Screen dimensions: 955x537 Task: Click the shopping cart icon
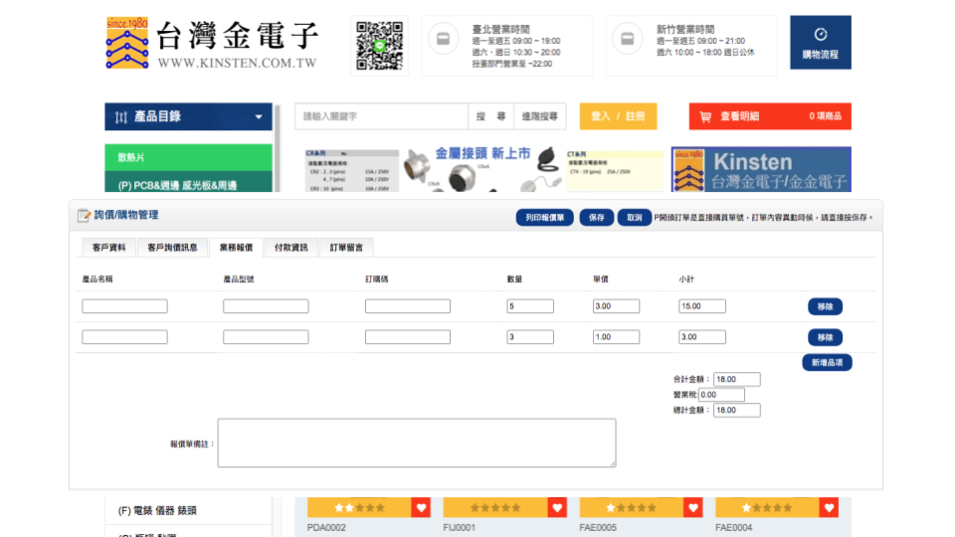705,116
